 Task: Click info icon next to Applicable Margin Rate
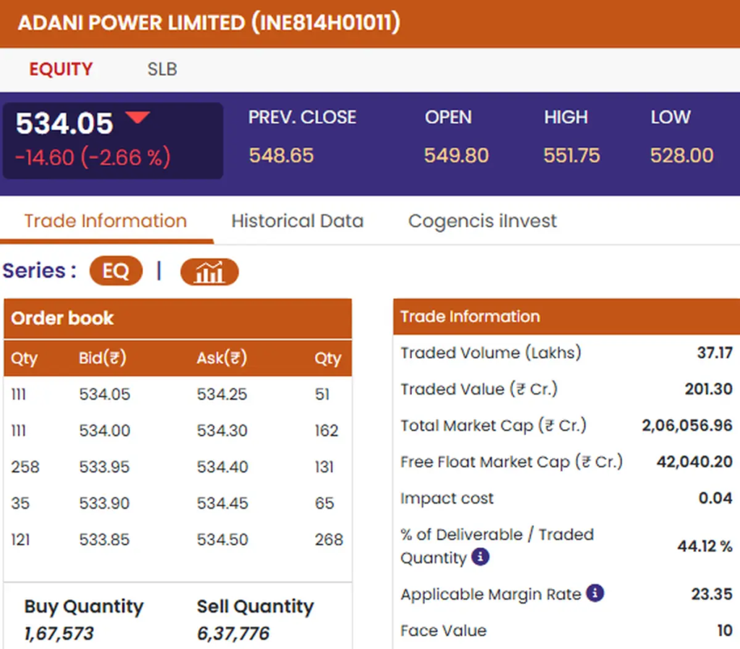click(x=595, y=593)
